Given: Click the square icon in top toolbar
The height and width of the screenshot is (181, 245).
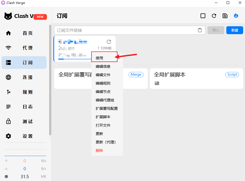Looking at the screenshot, I should (203, 16).
